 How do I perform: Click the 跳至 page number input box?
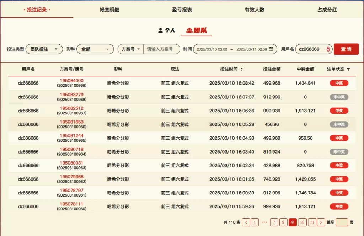(x=342, y=222)
